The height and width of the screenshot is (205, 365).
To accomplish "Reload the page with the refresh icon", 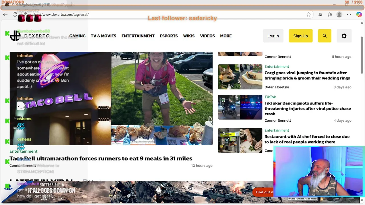I will point(15,15).
